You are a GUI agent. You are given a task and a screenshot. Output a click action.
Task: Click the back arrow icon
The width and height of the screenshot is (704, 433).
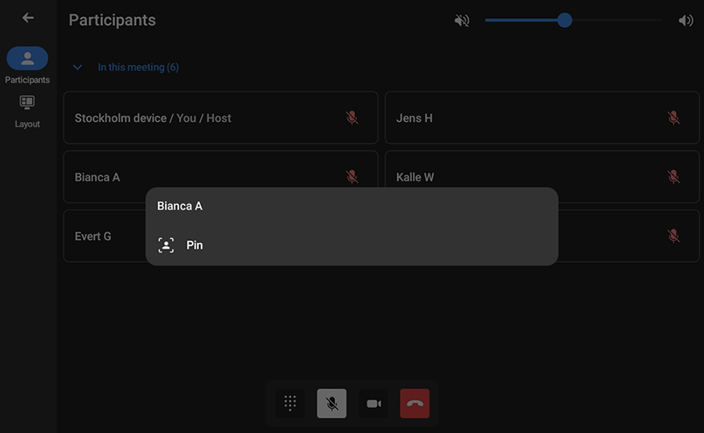(28, 18)
